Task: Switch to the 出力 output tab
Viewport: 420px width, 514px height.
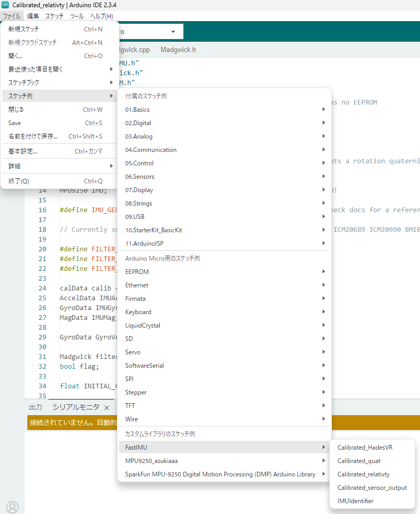Action: [36, 407]
